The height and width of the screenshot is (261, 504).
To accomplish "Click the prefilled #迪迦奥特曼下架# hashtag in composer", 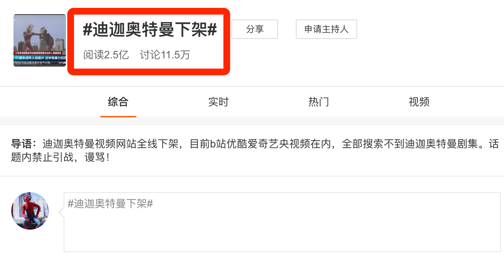I will [x=110, y=204].
